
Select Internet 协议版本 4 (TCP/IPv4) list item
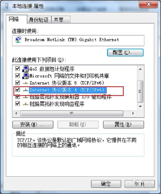[67, 90]
